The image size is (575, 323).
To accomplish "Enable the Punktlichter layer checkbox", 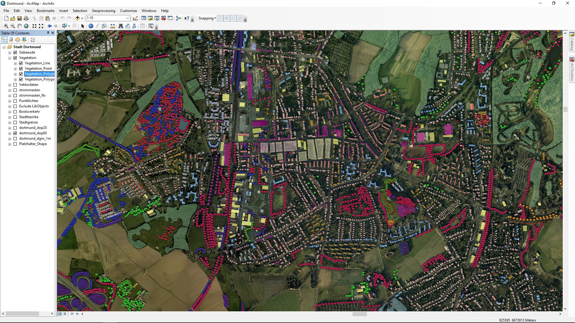I will click(15, 101).
